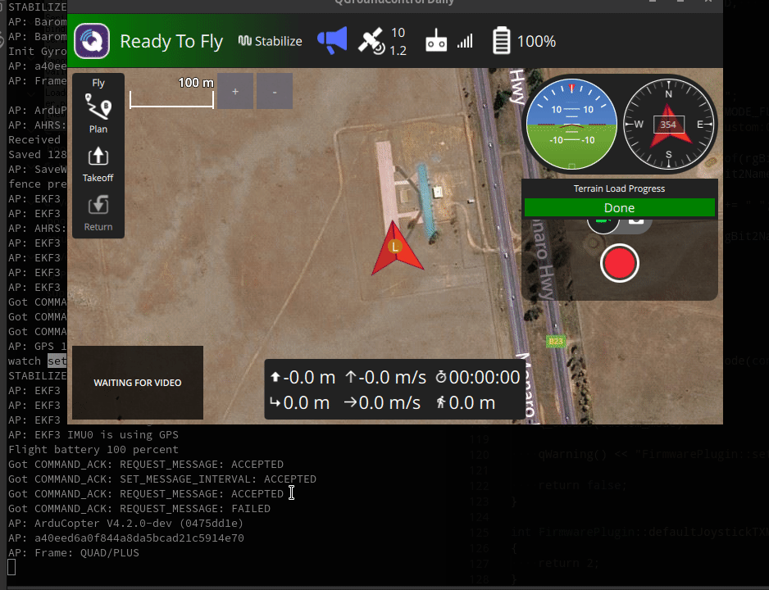The image size is (769, 590).
Task: Click return 2; in code editor
Action: (569, 563)
